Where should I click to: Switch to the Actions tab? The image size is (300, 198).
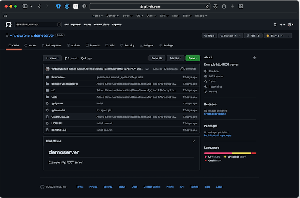[x=73, y=45]
